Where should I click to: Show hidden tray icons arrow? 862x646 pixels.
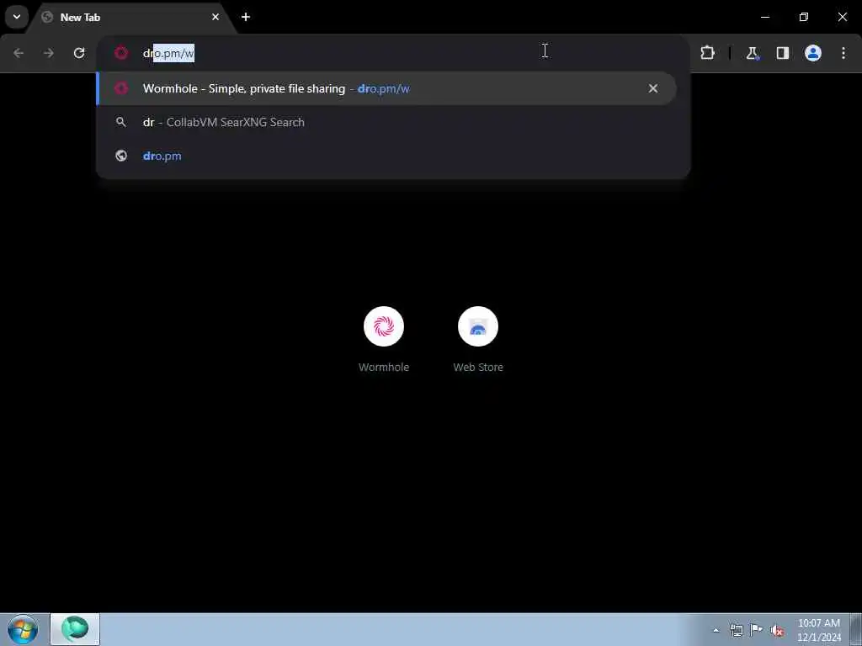tap(716, 631)
